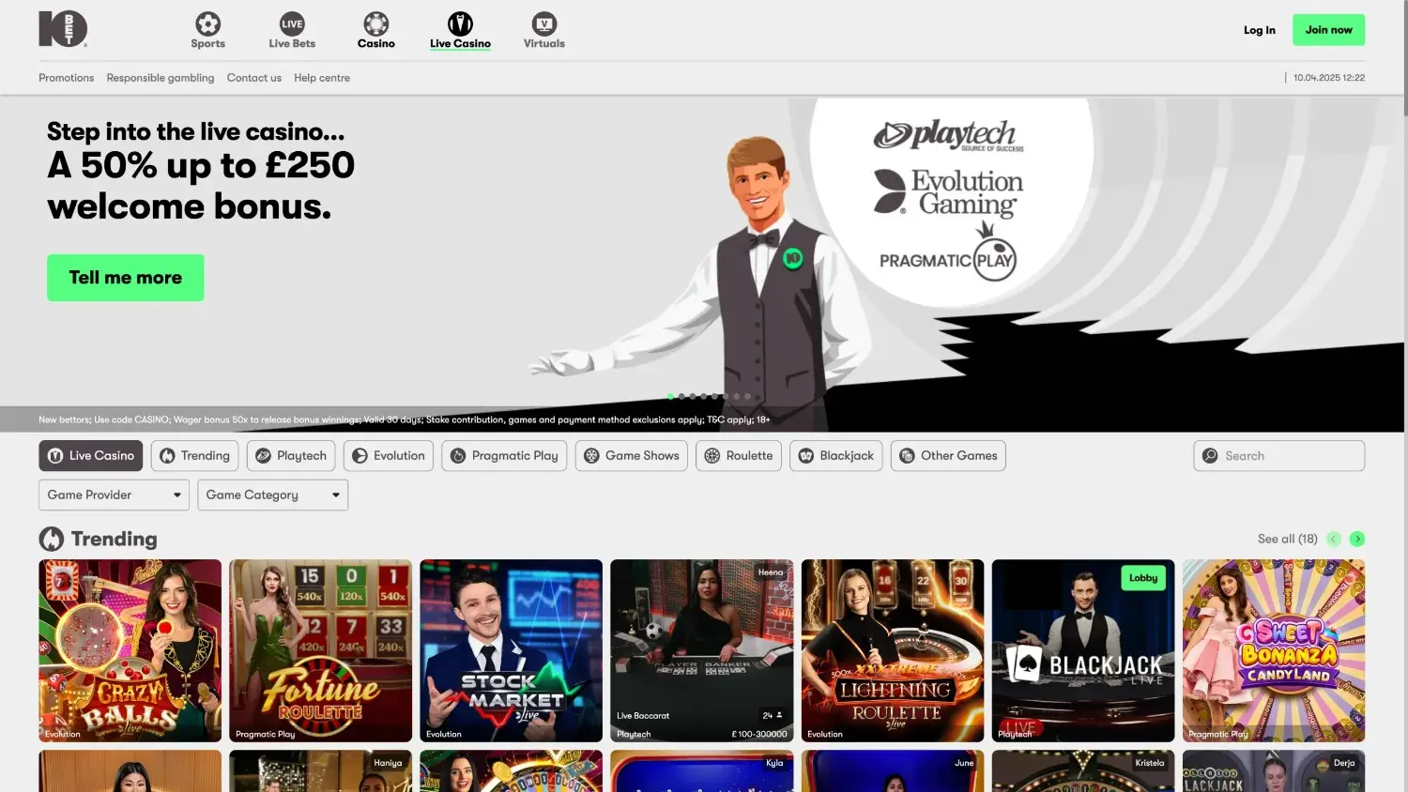Show previous trending games with arrow
Viewport: 1408px width, 792px height.
1334,539
